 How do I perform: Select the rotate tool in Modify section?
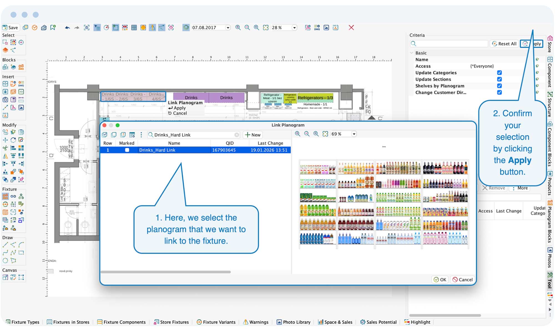click(x=13, y=140)
